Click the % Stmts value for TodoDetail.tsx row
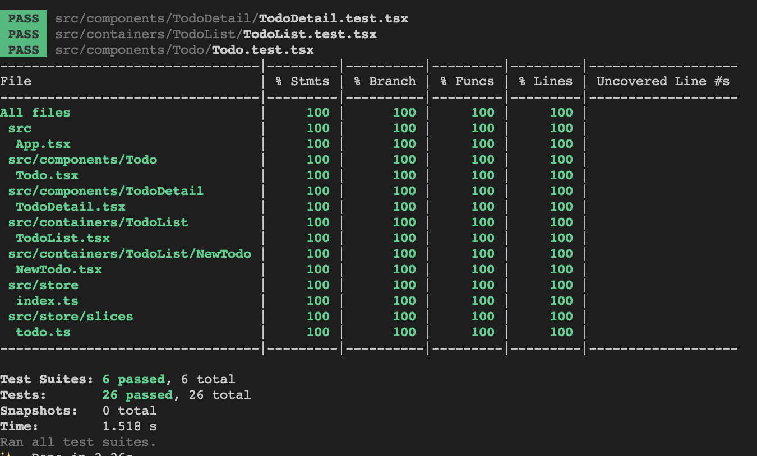The height and width of the screenshot is (456, 757). 318,207
